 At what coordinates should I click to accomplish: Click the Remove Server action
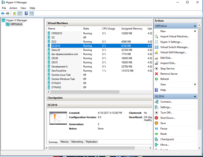point(169,74)
